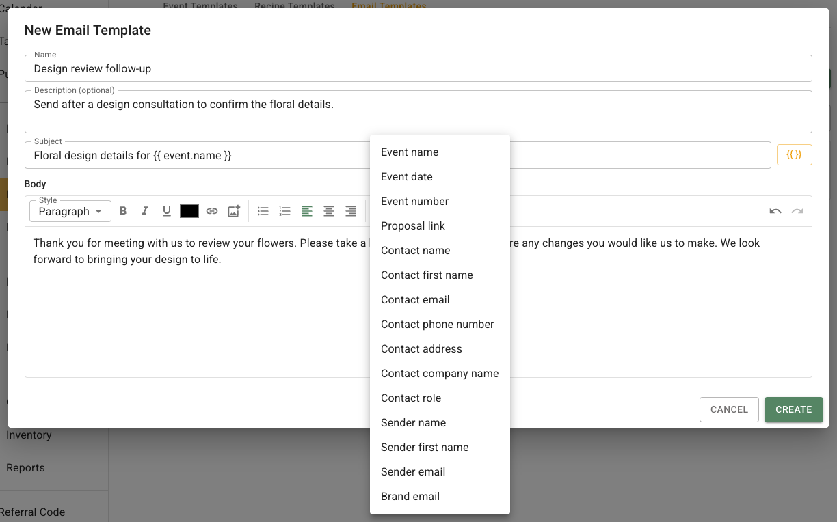Apply numbered list formatting
The image size is (837, 522).
point(285,211)
